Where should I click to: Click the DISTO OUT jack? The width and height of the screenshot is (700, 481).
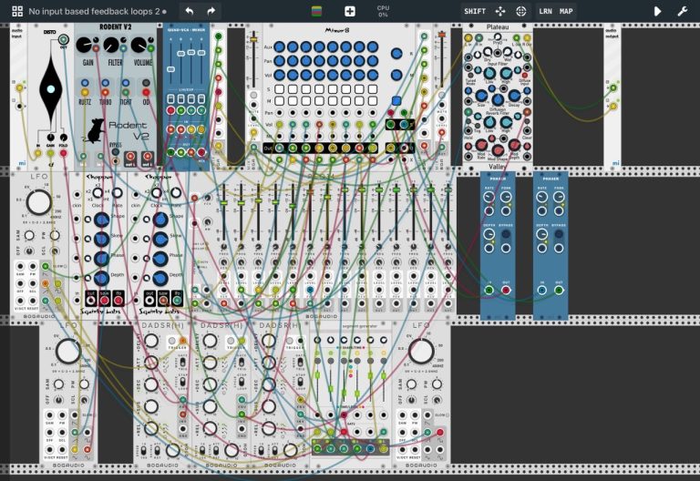click(64, 40)
